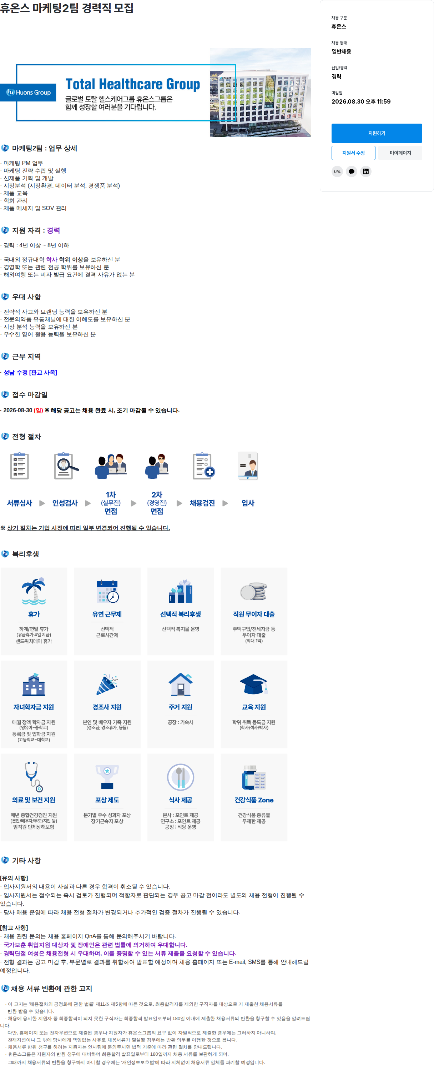Click the 2차 면접 interview icon
The width and height of the screenshot is (434, 1080).
(157, 466)
